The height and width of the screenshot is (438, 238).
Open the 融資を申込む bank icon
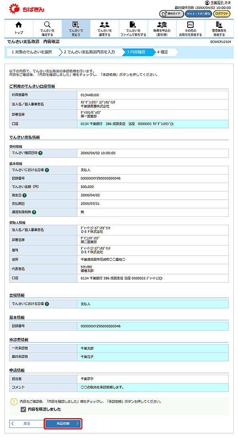tap(161, 25)
